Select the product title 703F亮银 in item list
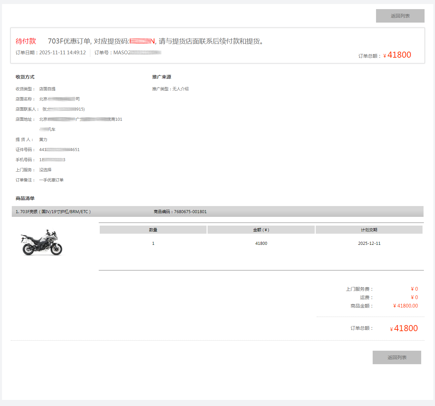 coord(53,212)
